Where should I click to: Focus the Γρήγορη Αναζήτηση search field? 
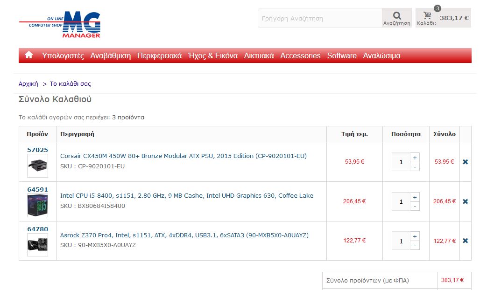click(320, 18)
